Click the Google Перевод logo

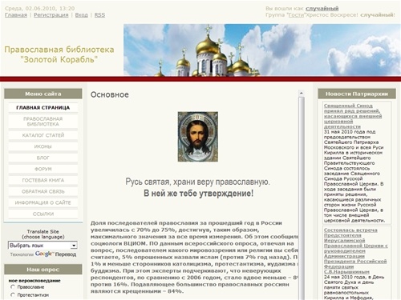[x=55, y=254]
